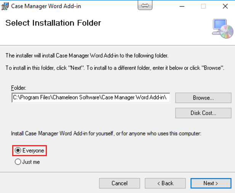This screenshot has height=193, width=235.
Task: Click the disabled maximize window button
Action: point(203,6)
